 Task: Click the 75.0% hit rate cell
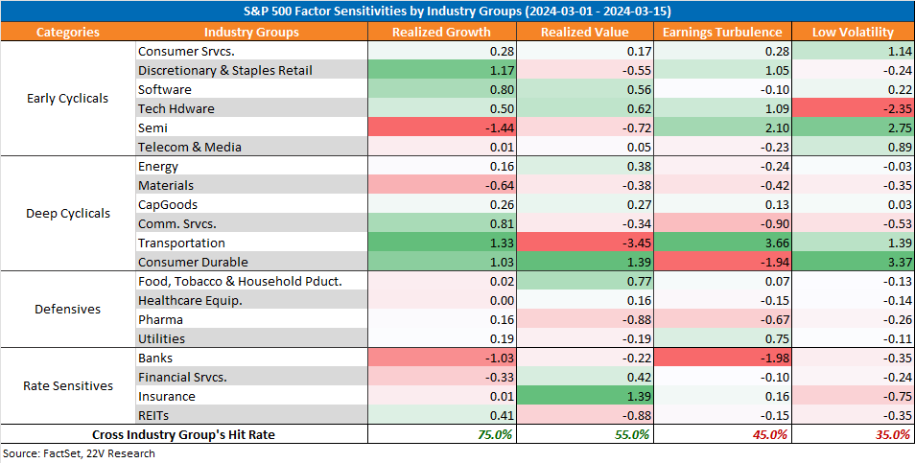(x=442, y=434)
